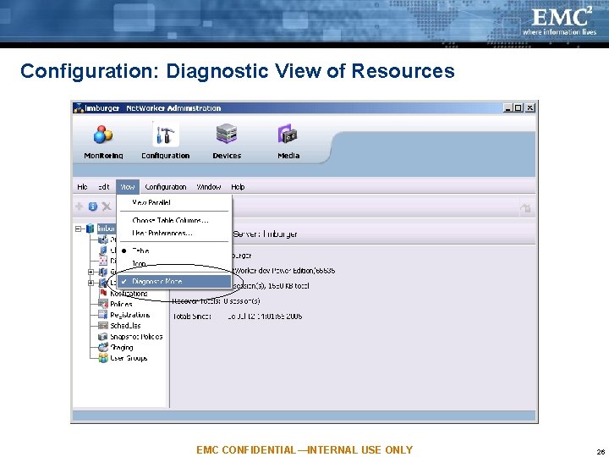
Task: Select Policies in the tree
Action: click(x=121, y=305)
